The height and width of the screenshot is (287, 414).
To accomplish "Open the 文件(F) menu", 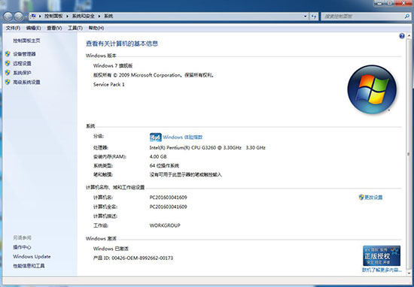I will pyautogui.click(x=13, y=28).
